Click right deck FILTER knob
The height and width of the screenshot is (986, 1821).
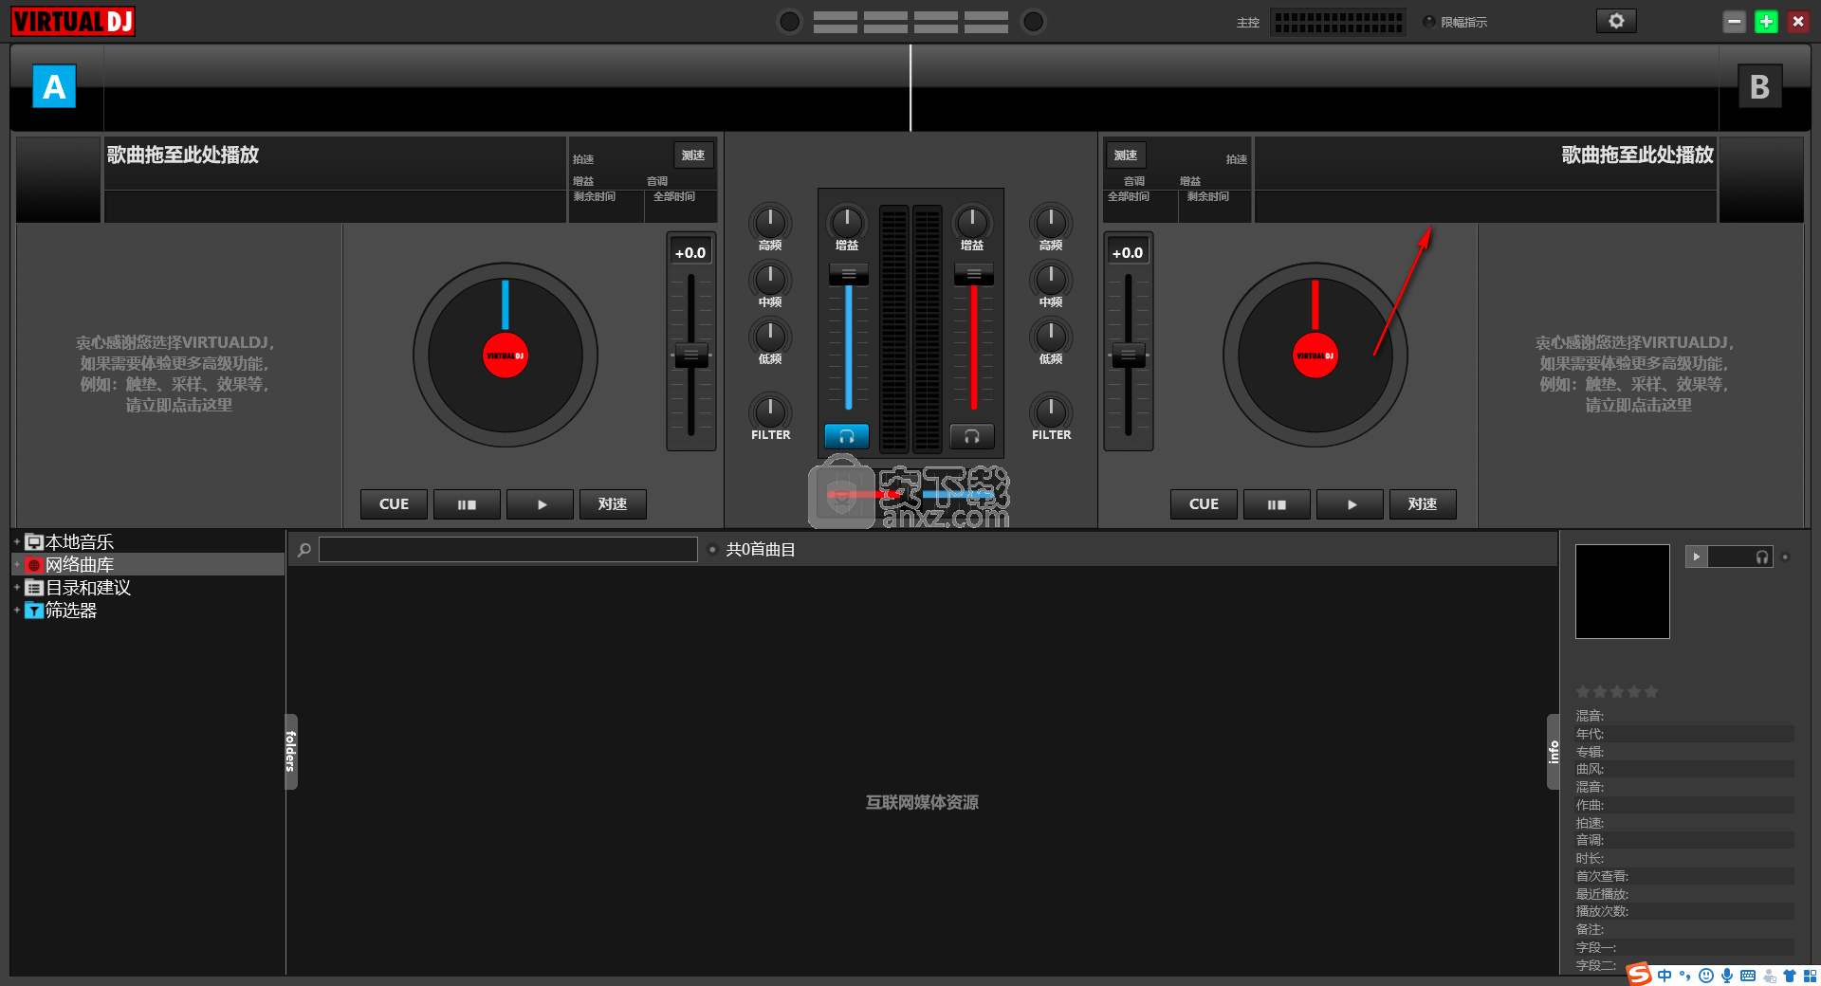point(1051,411)
